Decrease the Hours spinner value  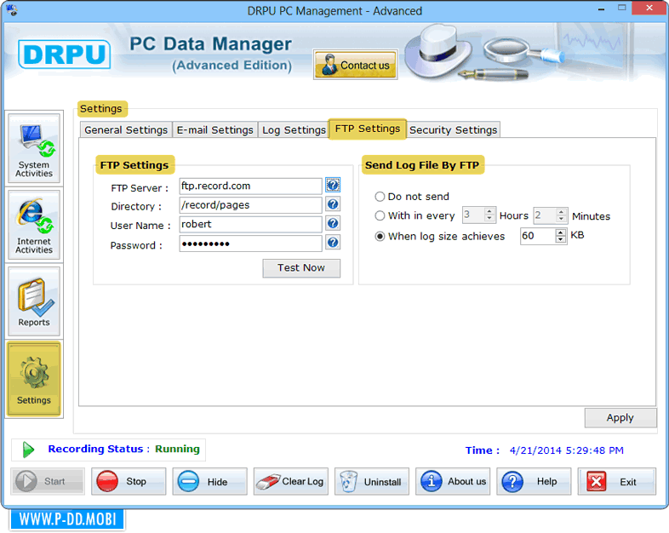click(489, 219)
